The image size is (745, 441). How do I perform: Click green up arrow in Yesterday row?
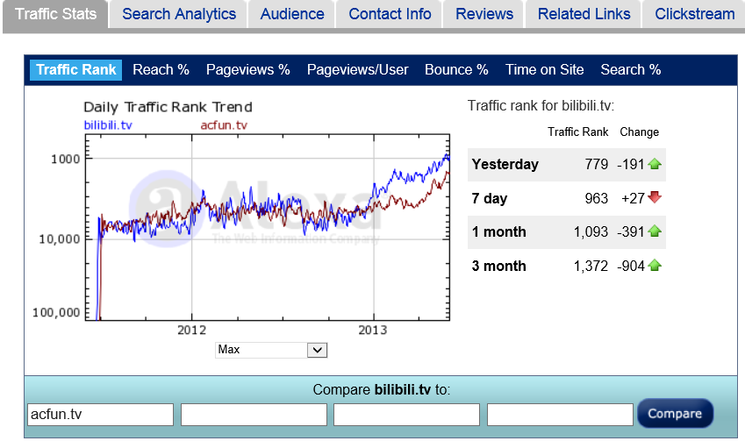click(655, 164)
